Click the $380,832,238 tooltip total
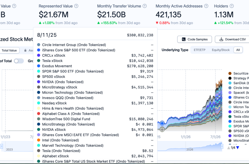The height and width of the screenshot is (164, 249). pos(140,35)
